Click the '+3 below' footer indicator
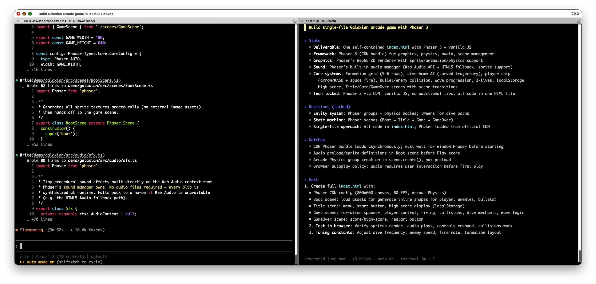This screenshot has width=596, height=284. pos(361,259)
